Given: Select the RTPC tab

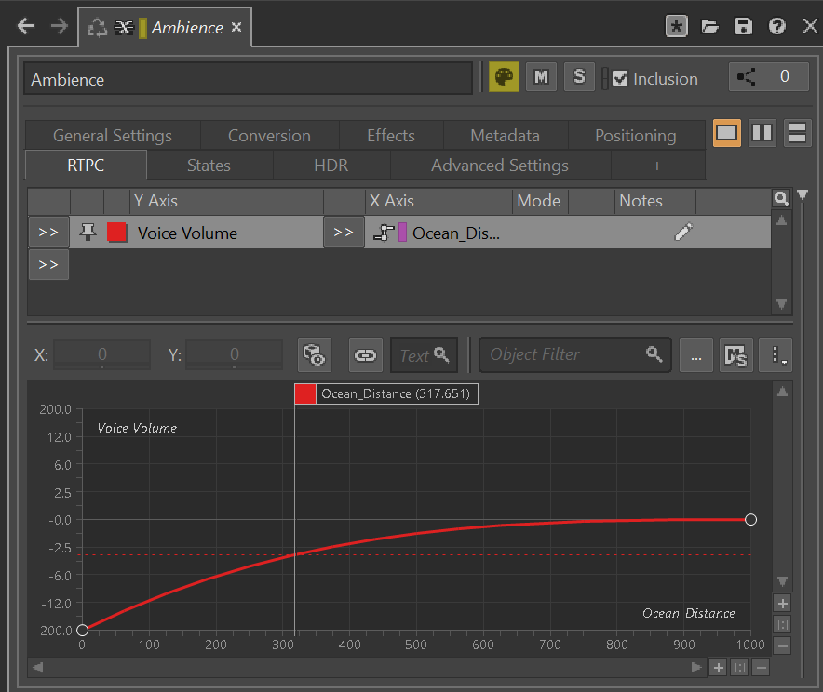Looking at the screenshot, I should coord(86,166).
